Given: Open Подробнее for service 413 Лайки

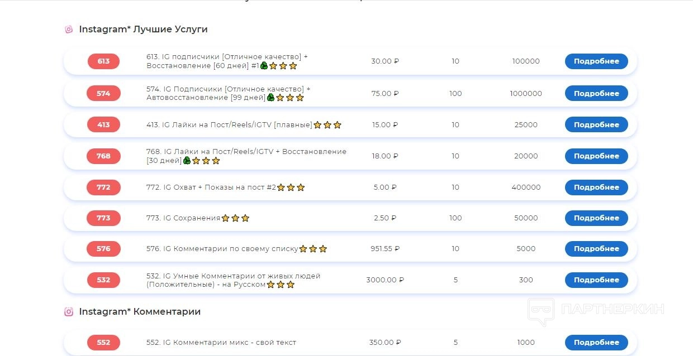Looking at the screenshot, I should pyautogui.click(x=596, y=125).
